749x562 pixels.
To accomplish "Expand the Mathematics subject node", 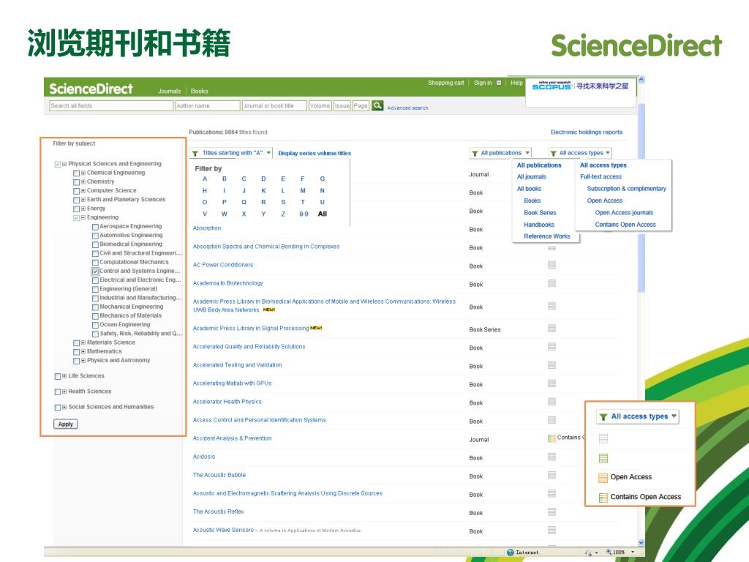I will 83,352.
